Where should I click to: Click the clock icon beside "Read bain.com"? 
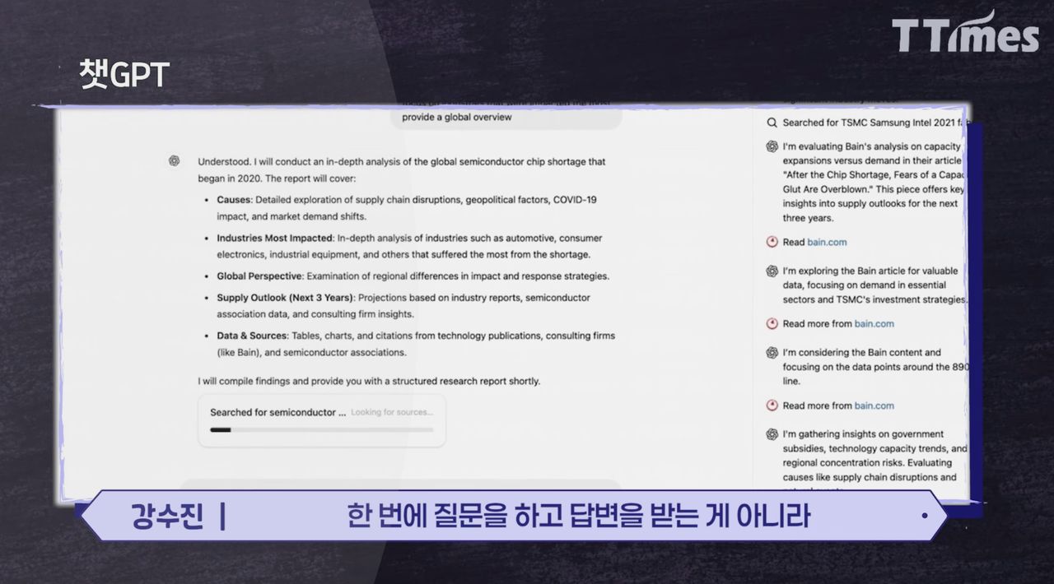point(772,242)
